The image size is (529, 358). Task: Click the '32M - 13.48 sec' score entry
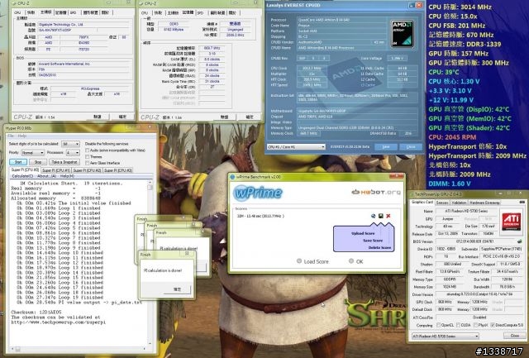coord(260,216)
